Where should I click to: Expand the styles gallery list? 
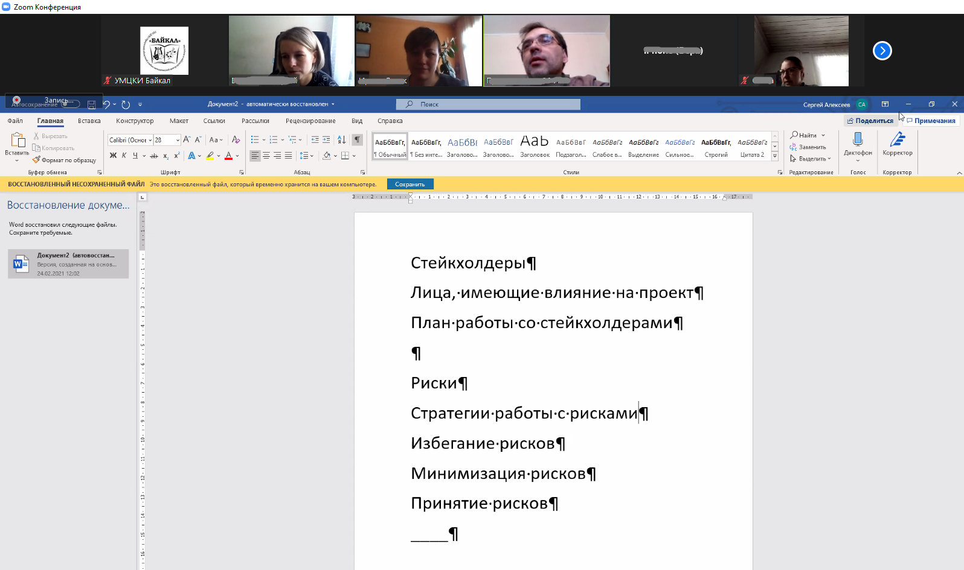click(x=775, y=156)
